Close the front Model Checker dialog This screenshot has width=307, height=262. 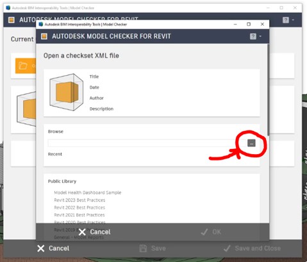coord(262,24)
